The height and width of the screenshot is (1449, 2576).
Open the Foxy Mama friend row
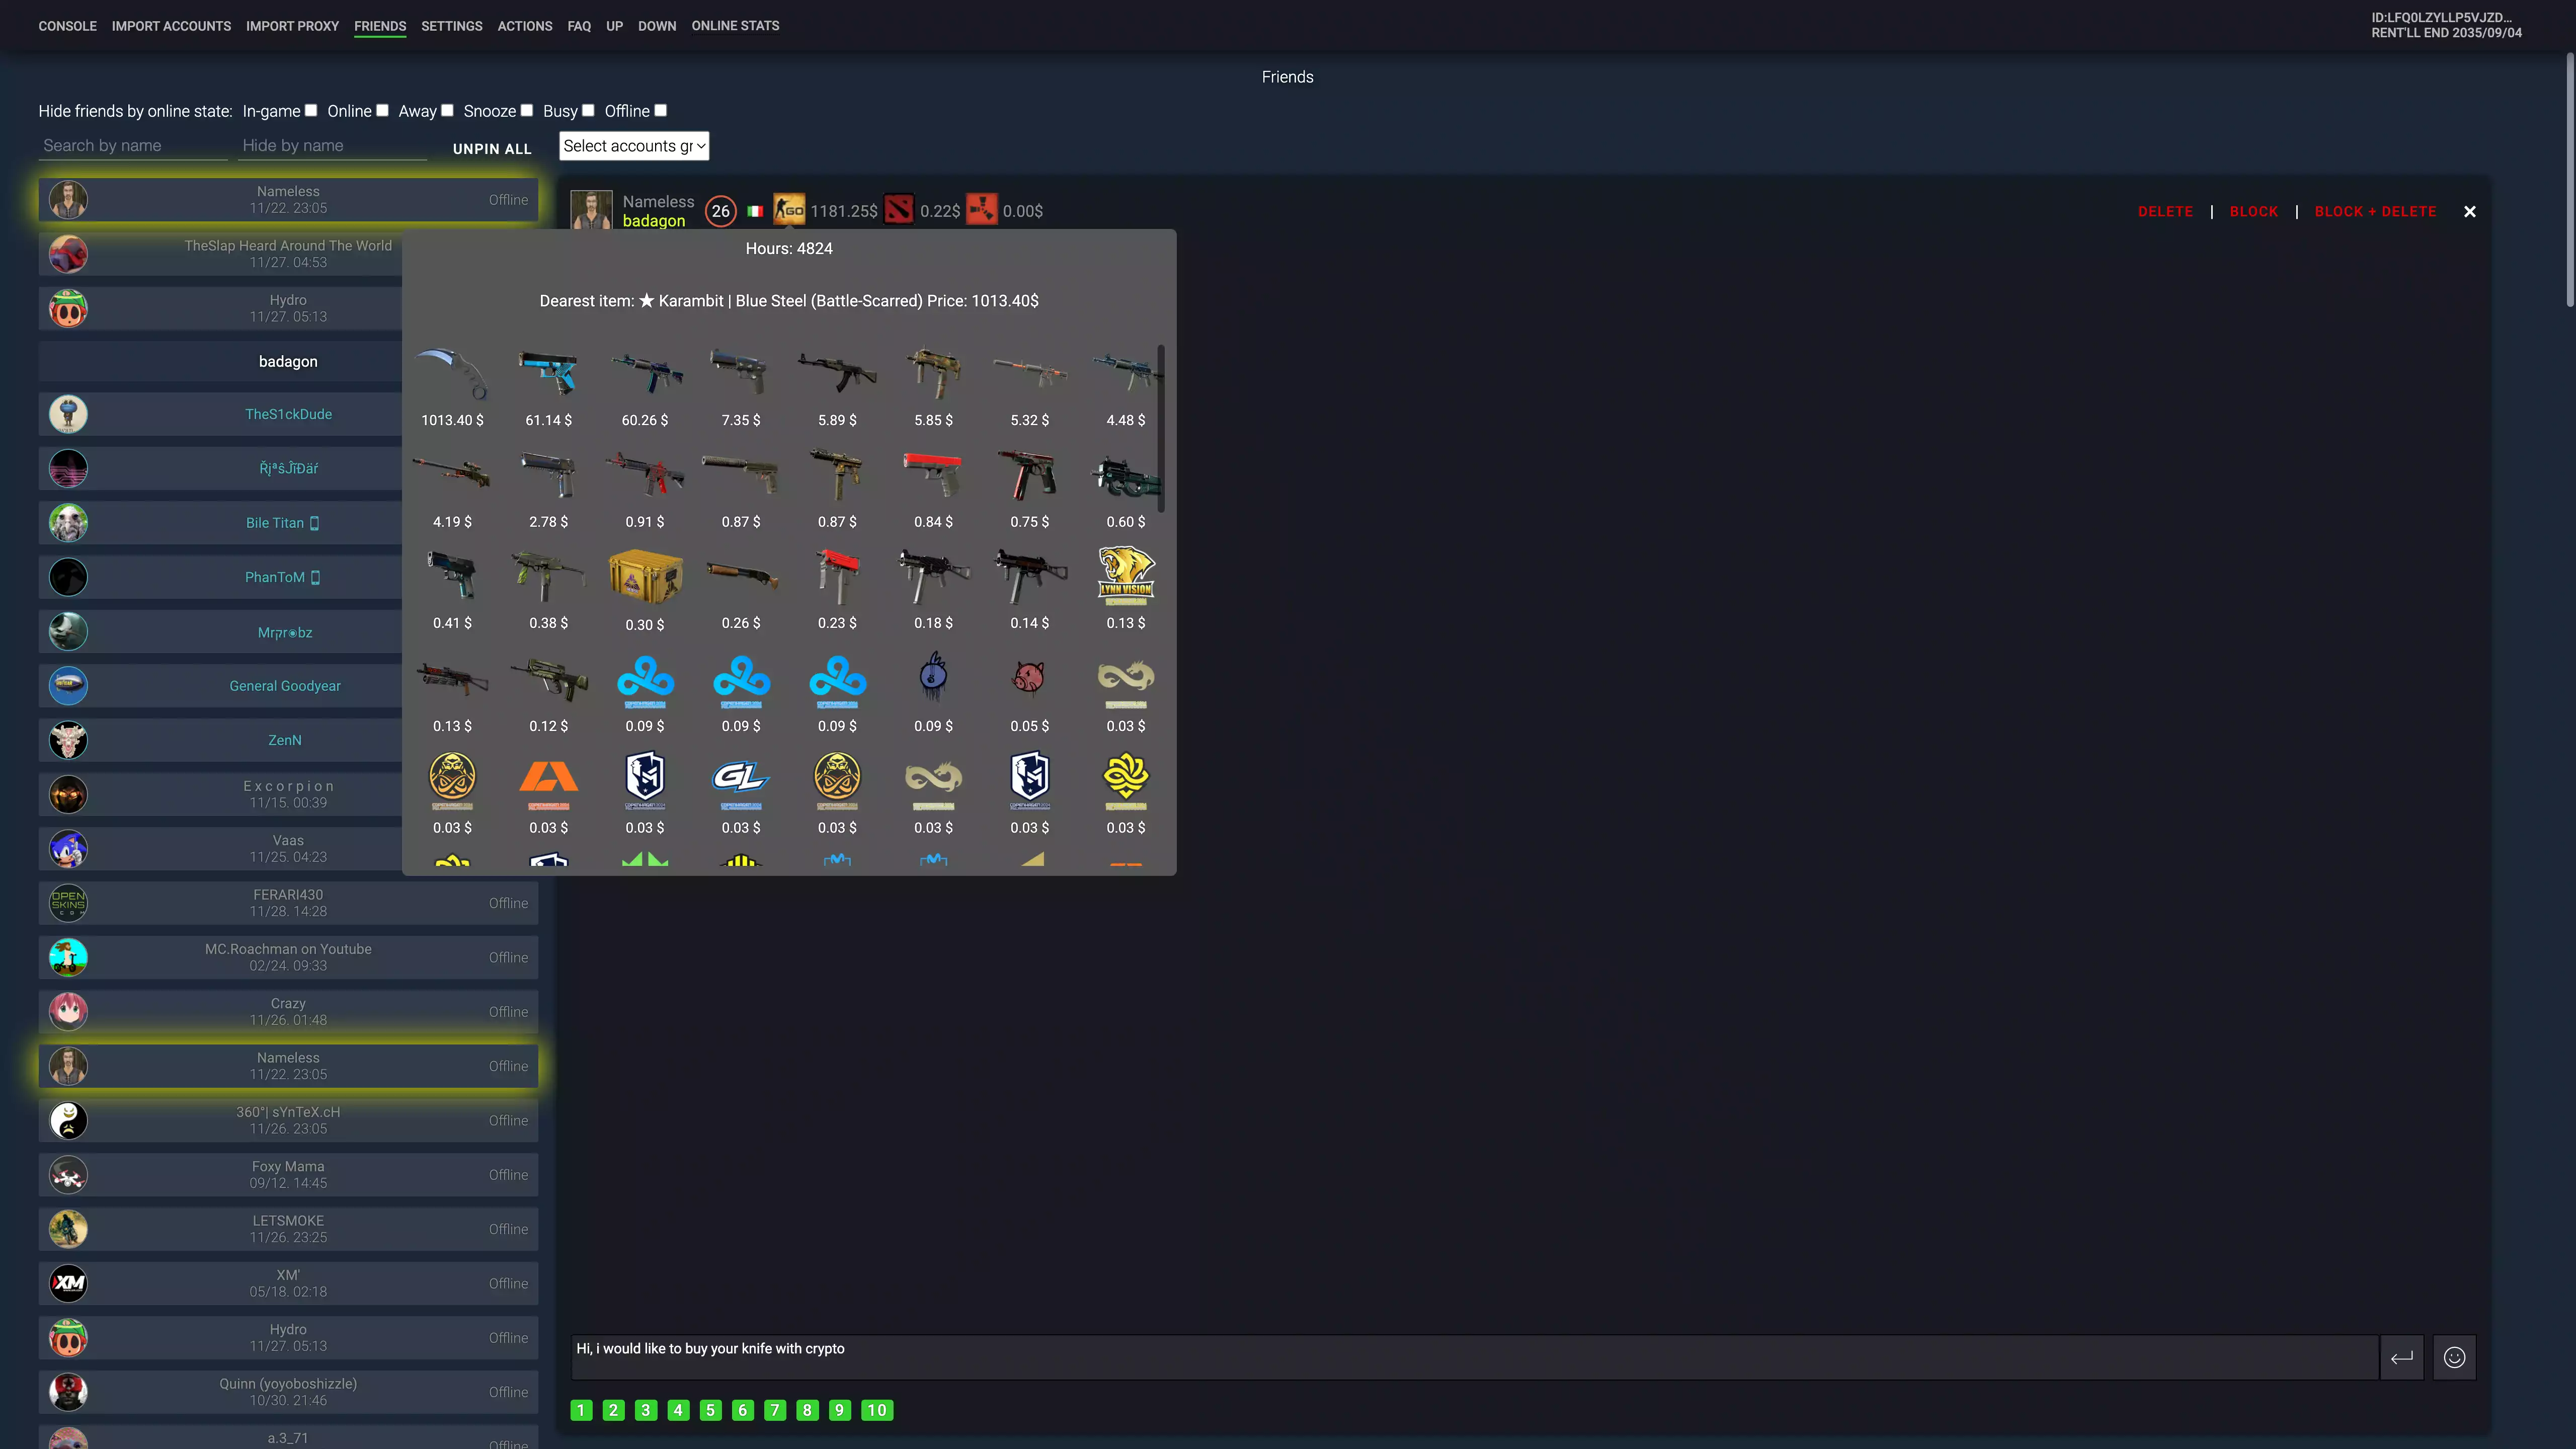click(x=288, y=1175)
